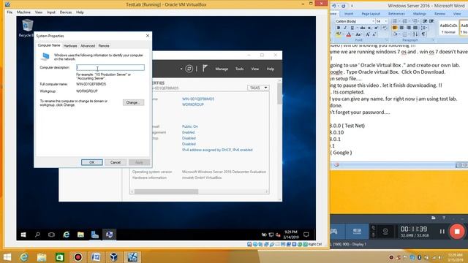Open VirtualBox Machine menu
468x263 pixels.
(x=23, y=12)
